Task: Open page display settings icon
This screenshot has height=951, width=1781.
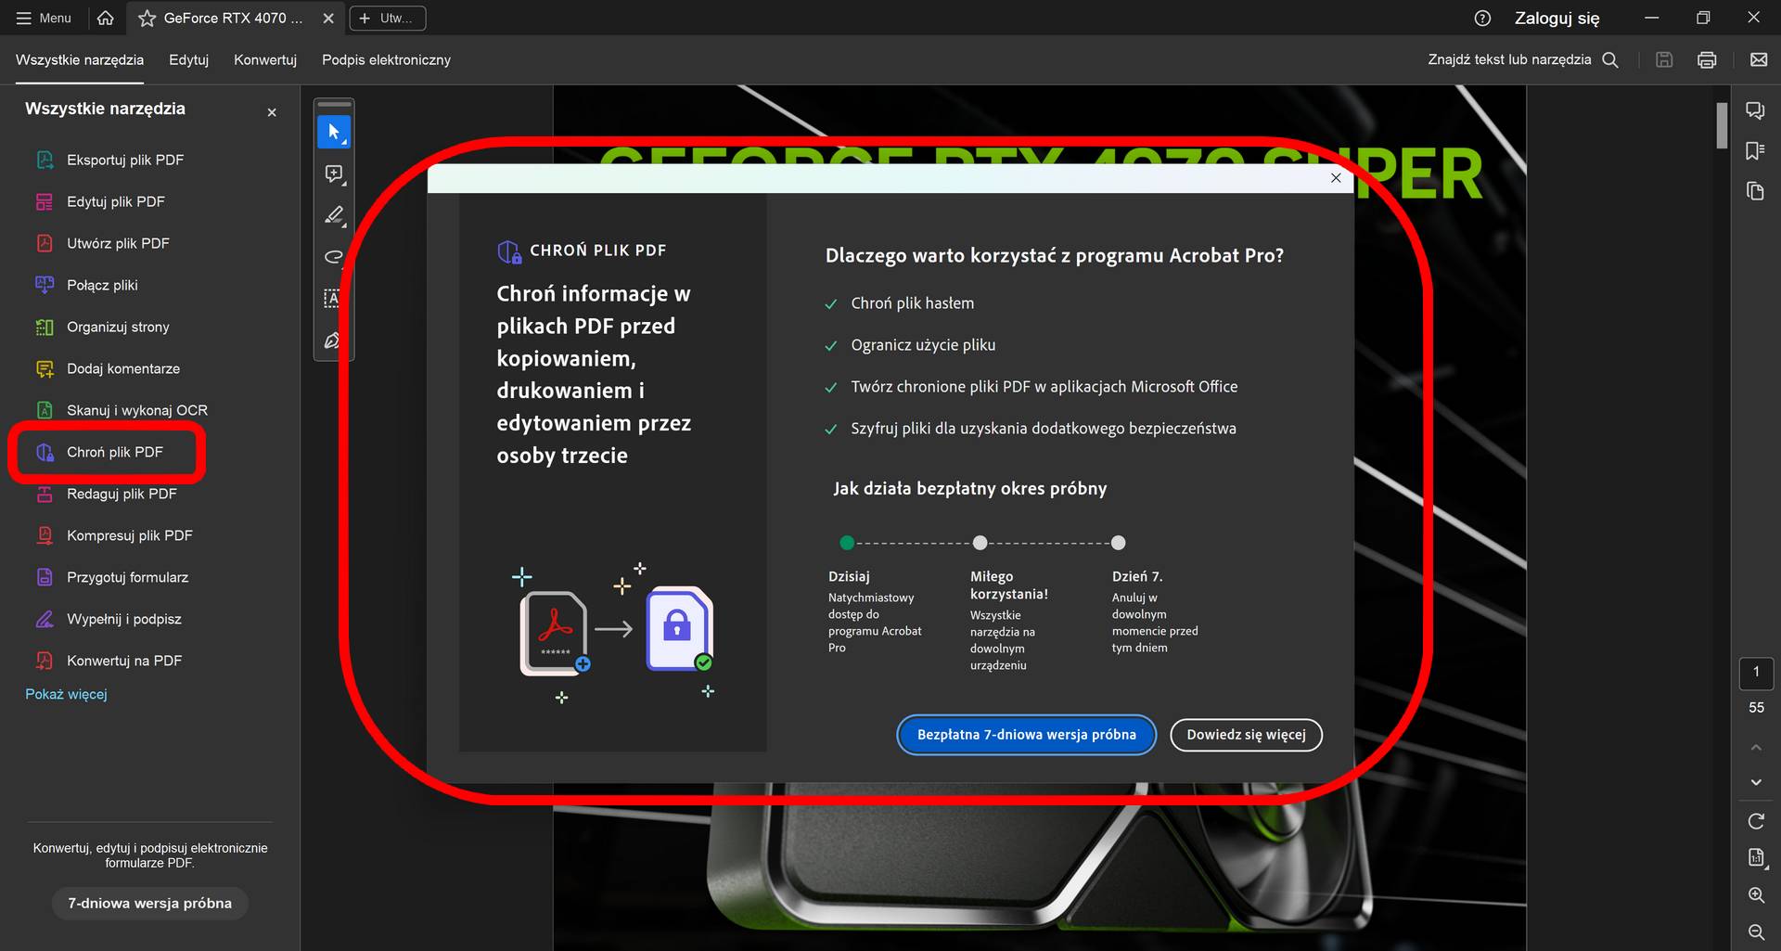Action: pos(1756,858)
